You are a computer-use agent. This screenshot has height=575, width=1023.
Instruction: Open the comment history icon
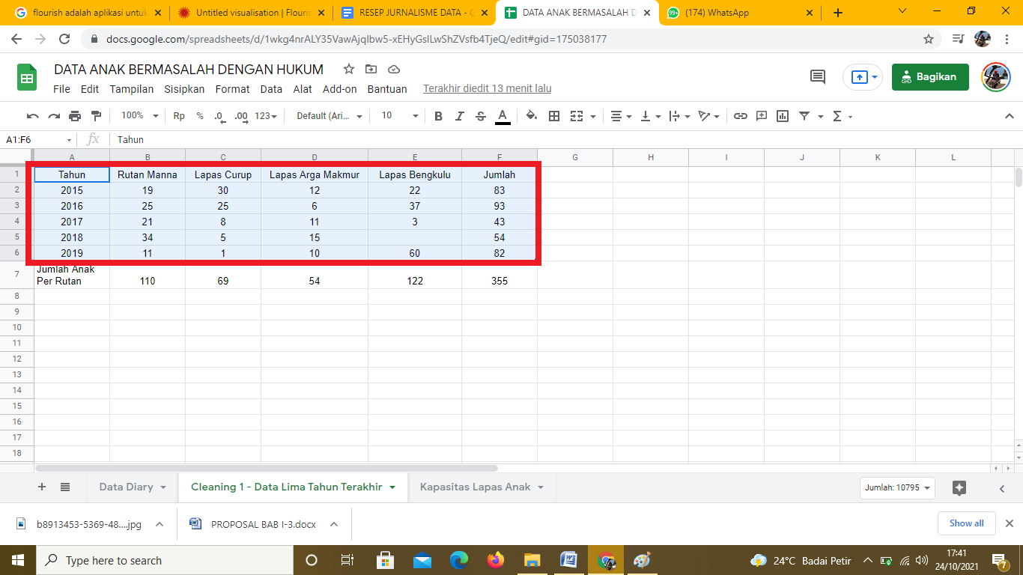coord(818,76)
